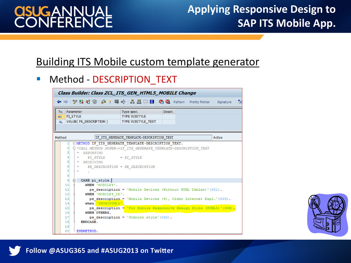The image size is (351, 263).
Task: Click the TYPE W3STYLE cell
Action: point(142,116)
